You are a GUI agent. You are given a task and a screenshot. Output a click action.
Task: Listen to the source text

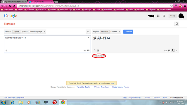pyautogui.click(x=85, y=50)
